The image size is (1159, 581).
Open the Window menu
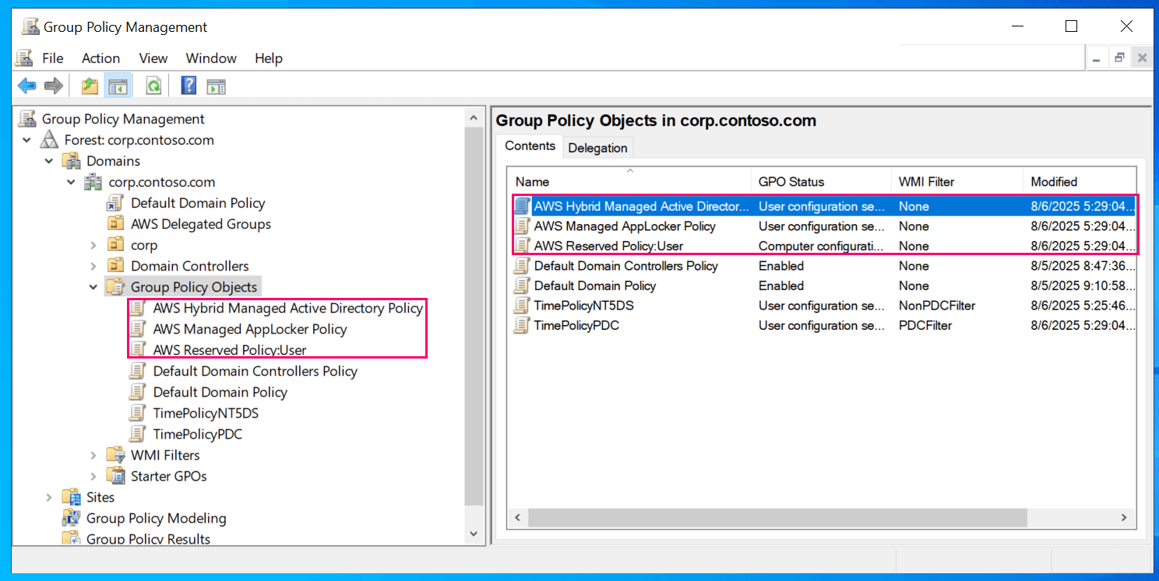point(211,58)
